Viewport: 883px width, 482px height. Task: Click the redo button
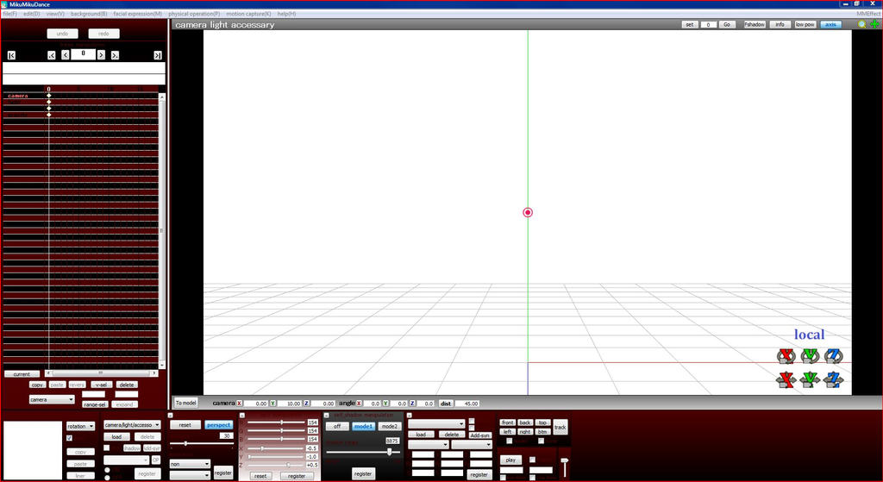click(103, 34)
